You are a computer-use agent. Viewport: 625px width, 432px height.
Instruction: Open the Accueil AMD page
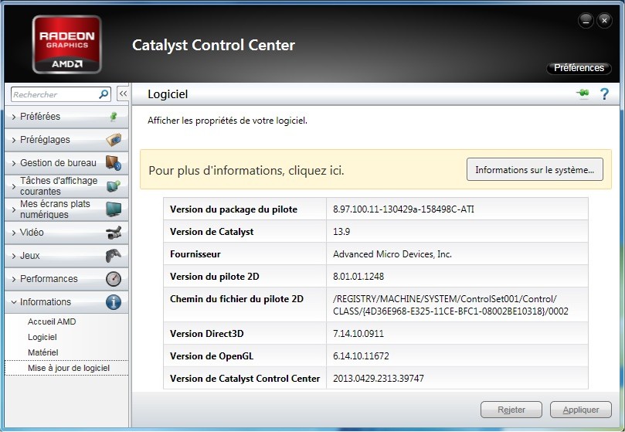tap(52, 321)
